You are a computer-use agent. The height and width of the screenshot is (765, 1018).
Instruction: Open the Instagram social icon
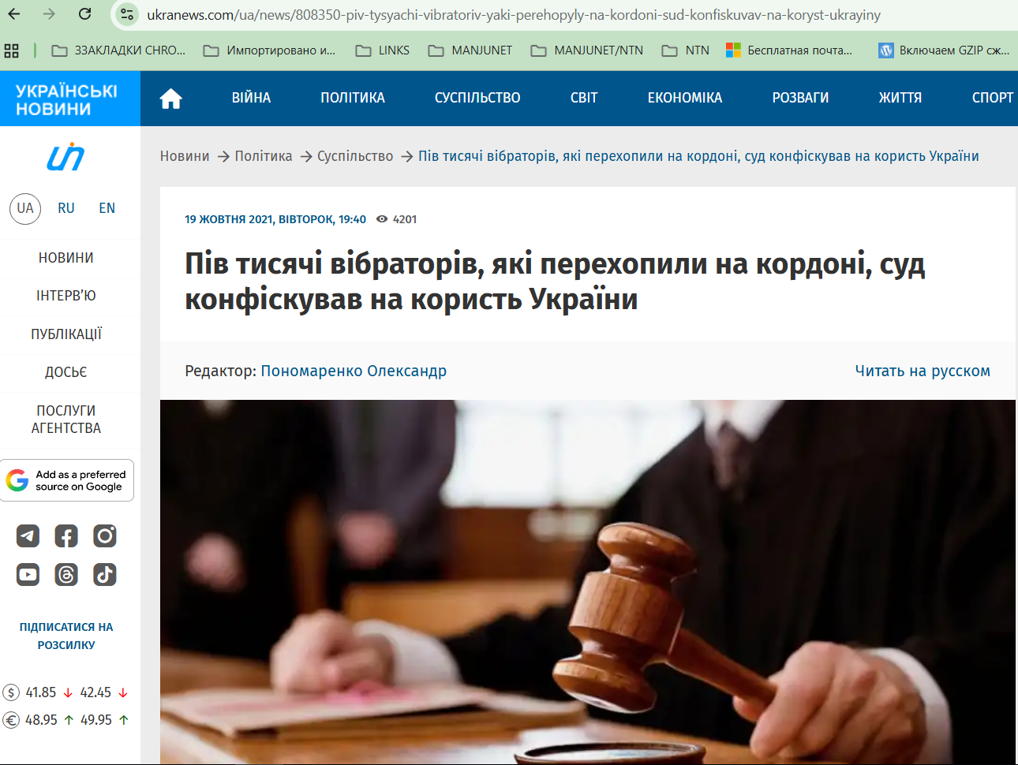click(x=105, y=536)
